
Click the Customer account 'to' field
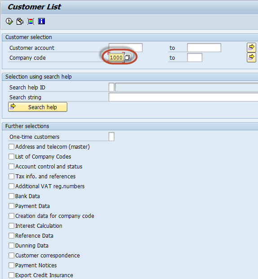204,48
